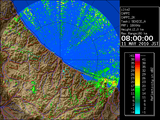Click the 'ilts2' radar site label
The height and width of the screenshot is (120, 160).
coord(125,9)
